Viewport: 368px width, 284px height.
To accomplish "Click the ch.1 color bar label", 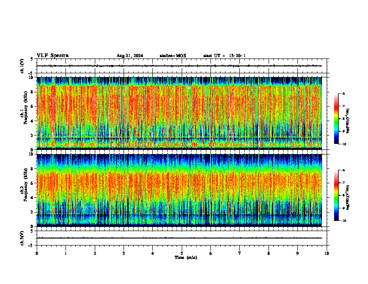I will click(348, 121).
